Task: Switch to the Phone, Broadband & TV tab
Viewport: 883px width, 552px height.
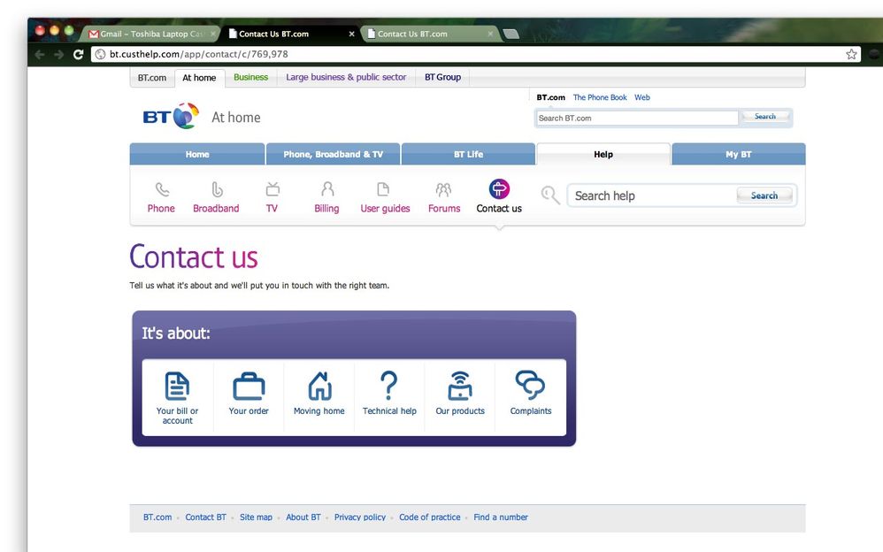Action: [333, 154]
